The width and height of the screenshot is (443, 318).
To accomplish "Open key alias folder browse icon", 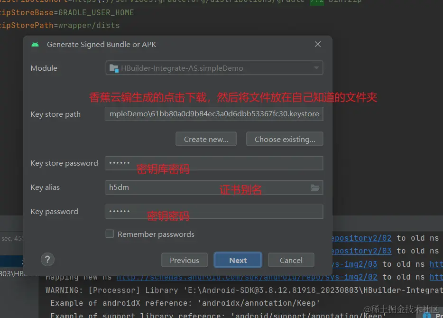I will click(315, 187).
